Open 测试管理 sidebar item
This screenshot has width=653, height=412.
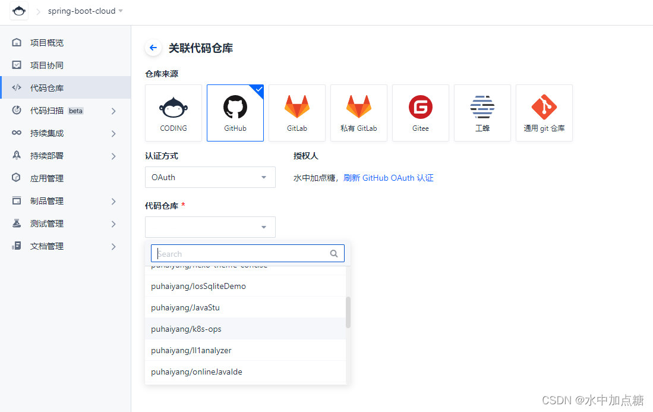(66, 224)
